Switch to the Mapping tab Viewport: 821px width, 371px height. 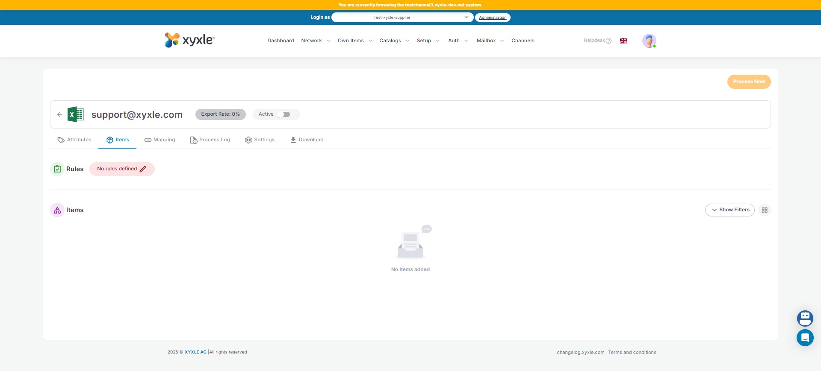pos(160,140)
